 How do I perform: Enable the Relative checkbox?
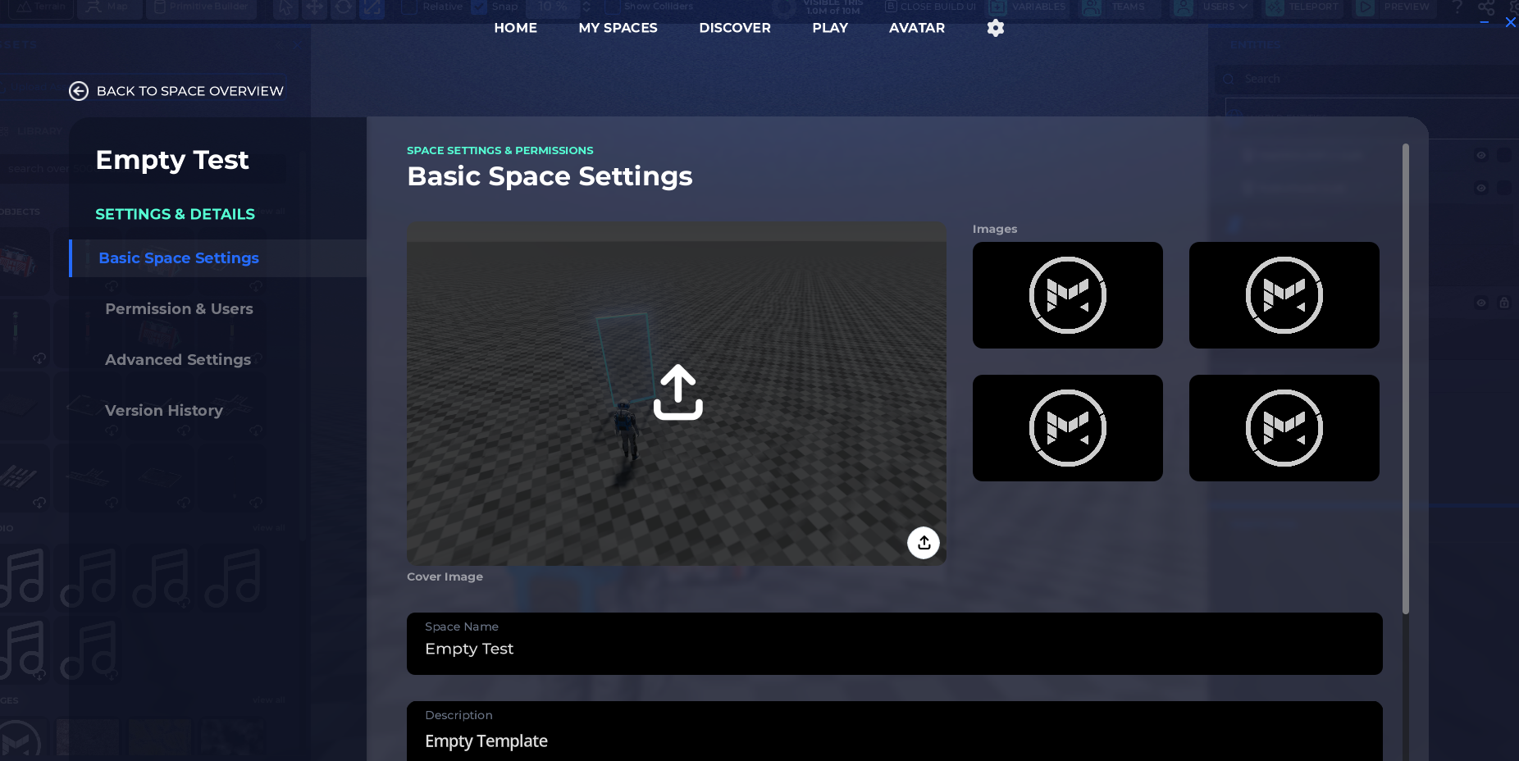(x=408, y=6)
